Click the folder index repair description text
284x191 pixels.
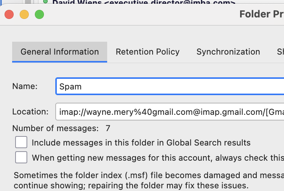(x=148, y=181)
